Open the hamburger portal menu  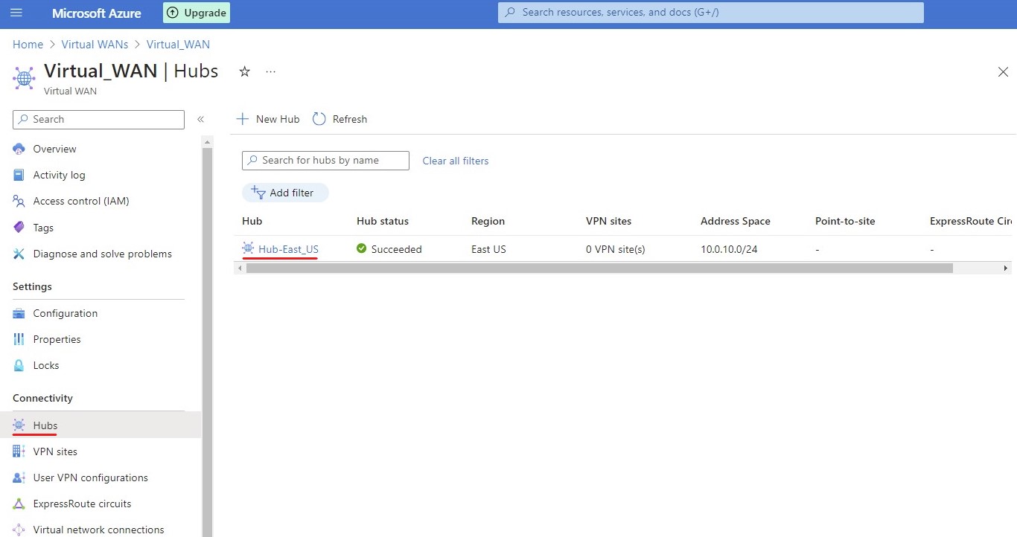point(16,13)
